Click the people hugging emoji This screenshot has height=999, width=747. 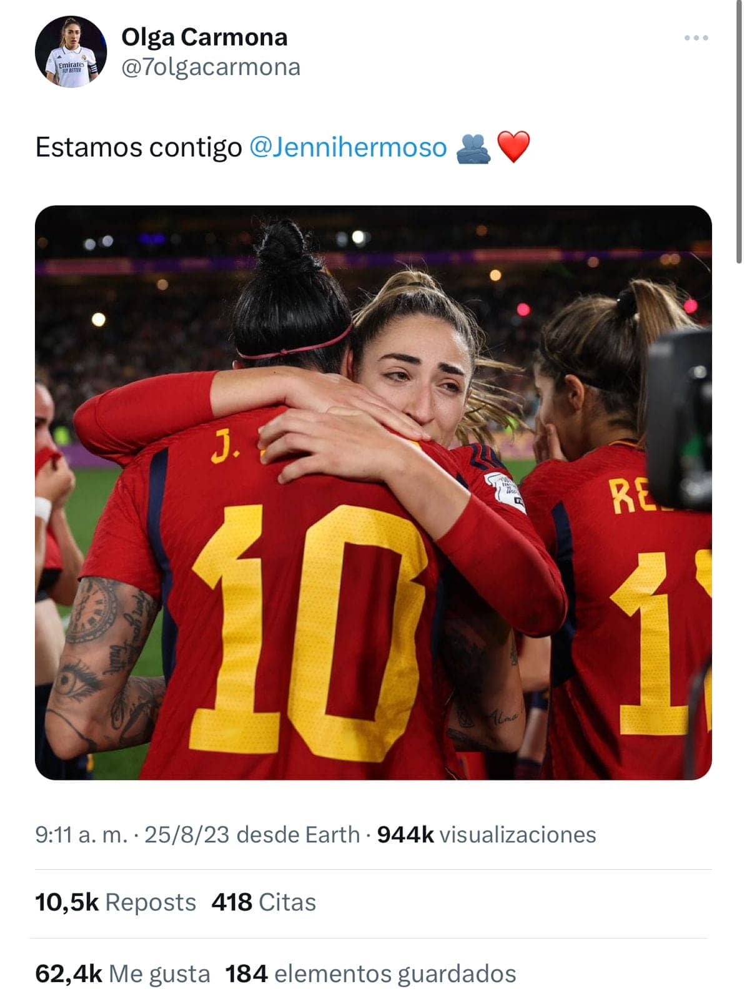473,149
